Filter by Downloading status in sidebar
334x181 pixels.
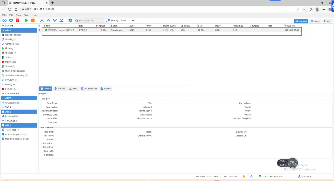pyautogui.click(x=13, y=35)
